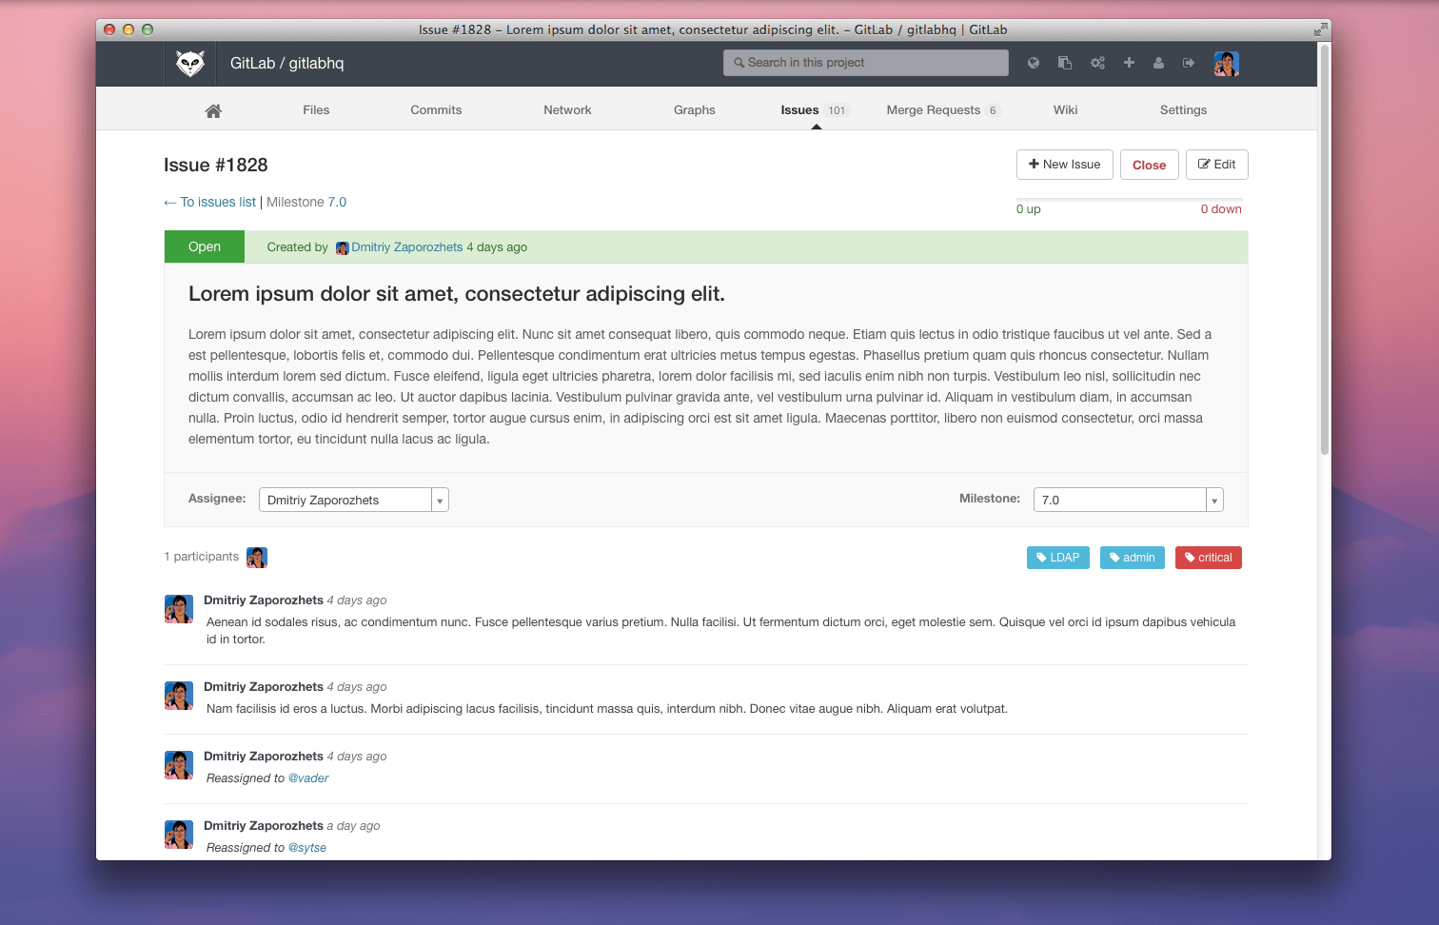Open admin settings via gears icon
1439x925 pixels.
pos(1097,62)
